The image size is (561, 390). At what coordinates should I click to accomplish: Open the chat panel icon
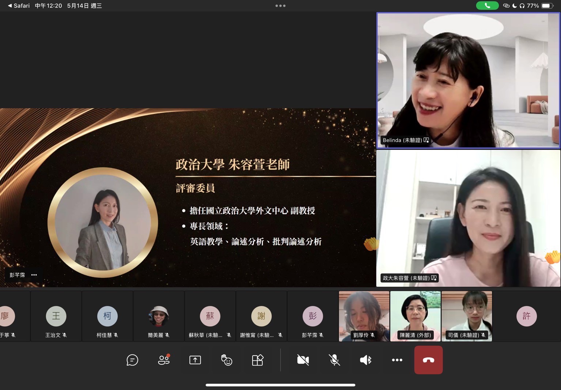coord(132,360)
